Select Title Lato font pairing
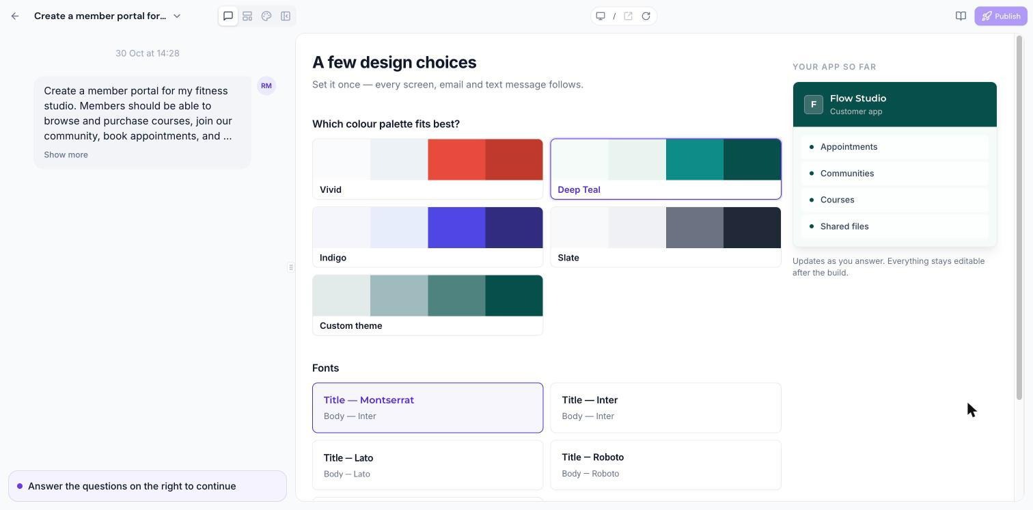Viewport: 1033px width, 510px height. pyautogui.click(x=428, y=465)
